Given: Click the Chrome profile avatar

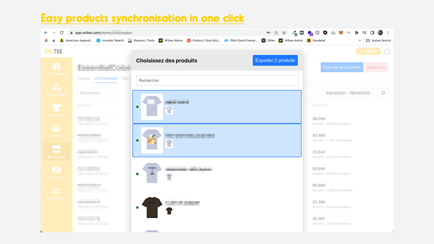Looking at the screenshot, I should coord(380,33).
